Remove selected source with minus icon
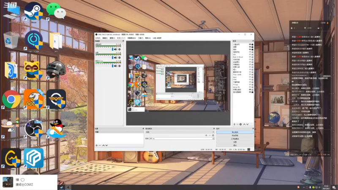Image resolution: width=338 pixels, height=190 pixels. pyautogui.click(x=237, y=124)
